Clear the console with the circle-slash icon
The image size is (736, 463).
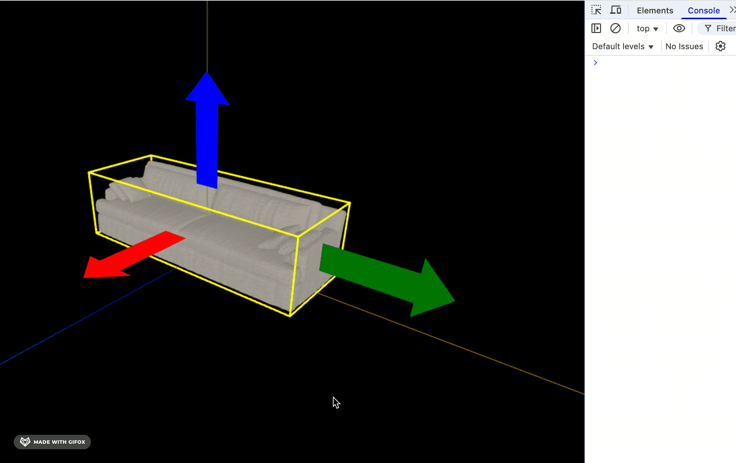point(616,28)
